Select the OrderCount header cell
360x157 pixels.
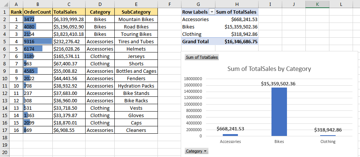pyautogui.click(x=38, y=12)
